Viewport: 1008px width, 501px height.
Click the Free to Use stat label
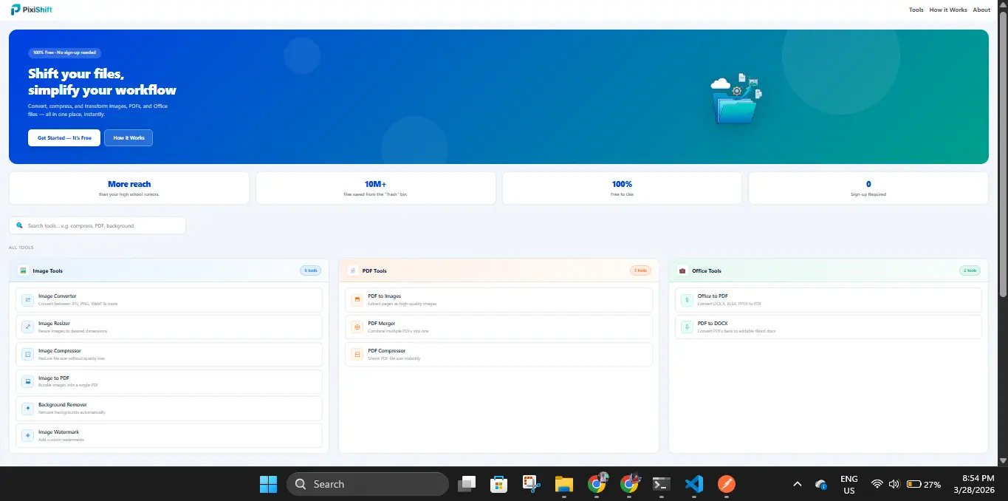(x=622, y=194)
